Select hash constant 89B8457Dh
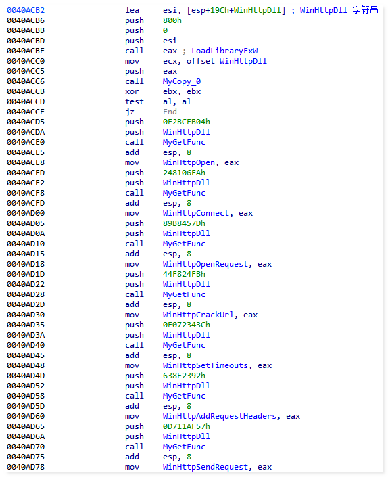This screenshot has height=477, width=388. tap(184, 223)
